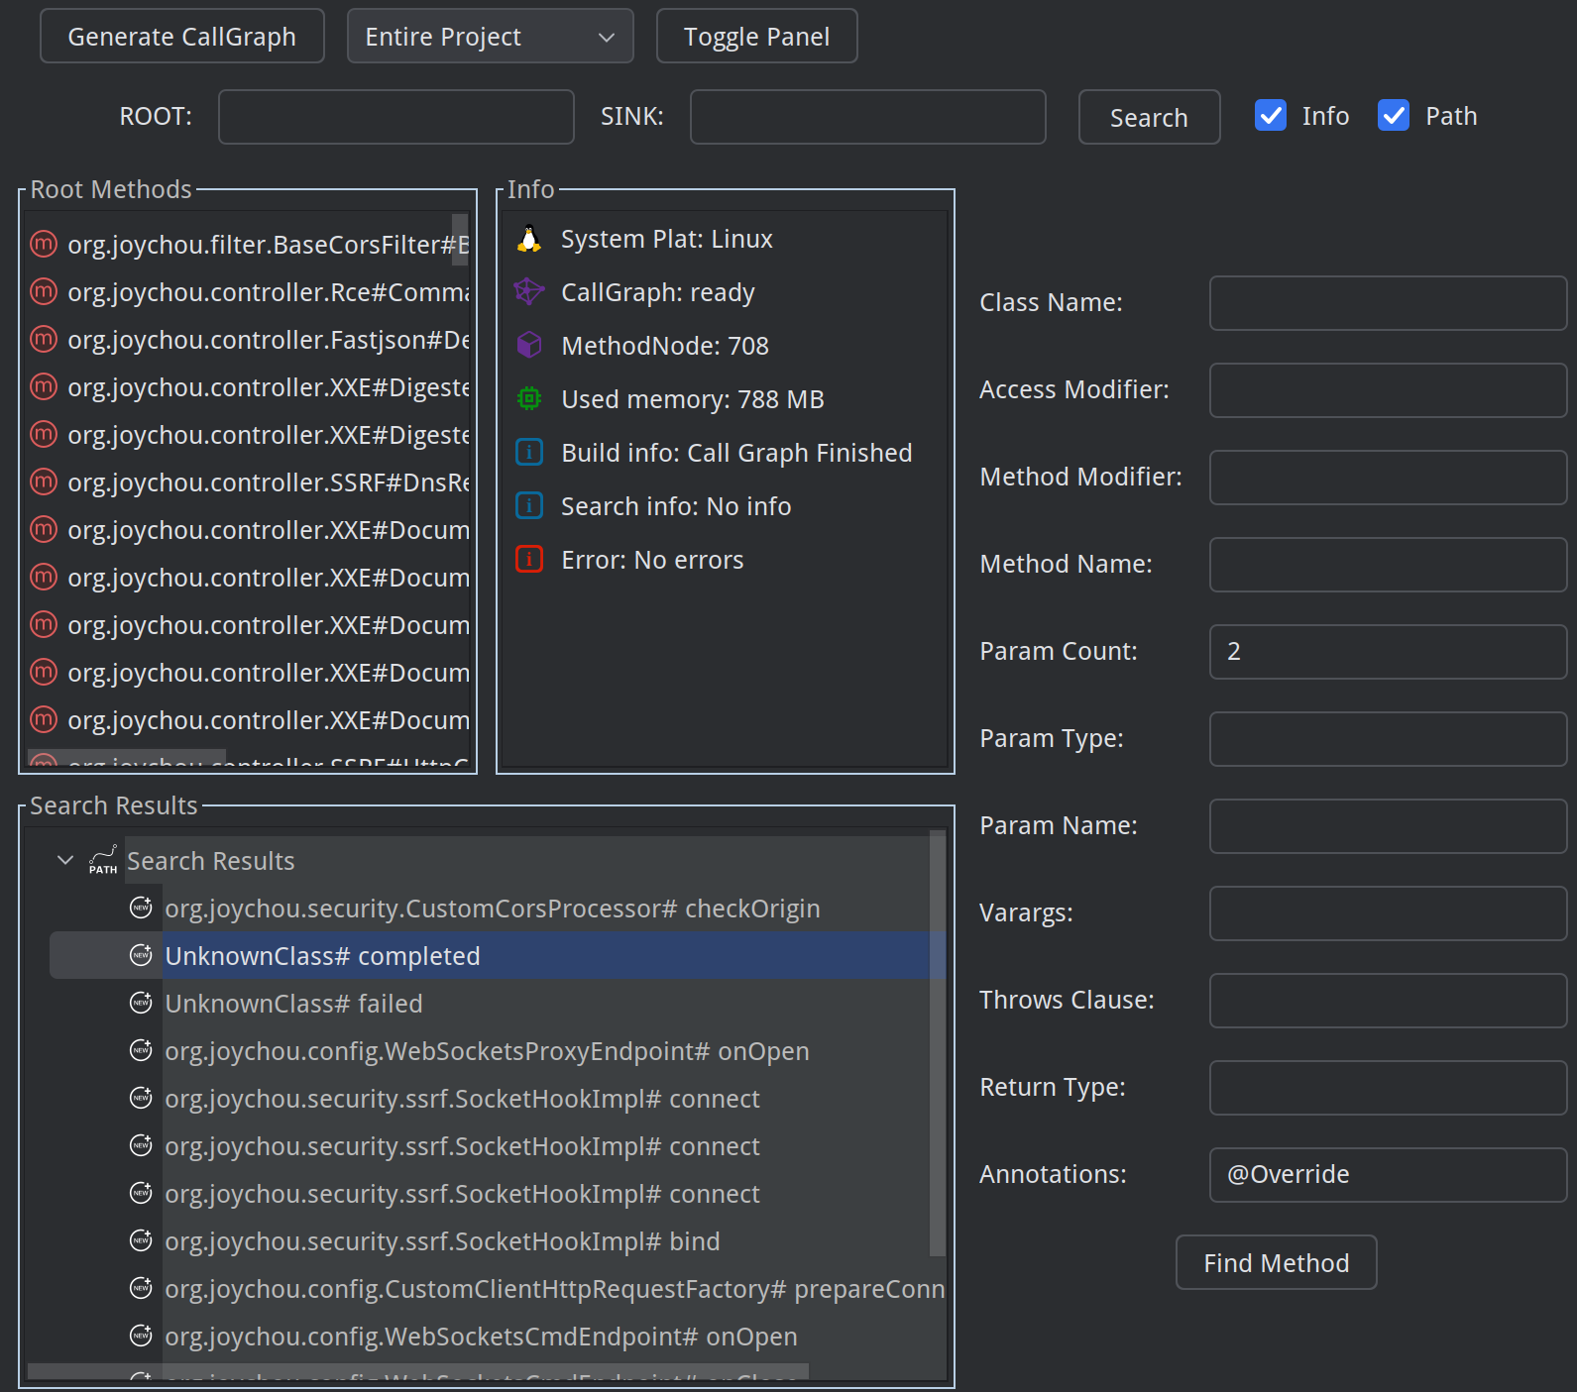The height and width of the screenshot is (1392, 1577).
Task: Click the Toggle Panel button
Action: [757, 37]
